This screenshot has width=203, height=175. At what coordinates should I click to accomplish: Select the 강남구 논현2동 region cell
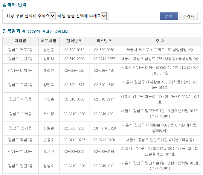[20, 59]
